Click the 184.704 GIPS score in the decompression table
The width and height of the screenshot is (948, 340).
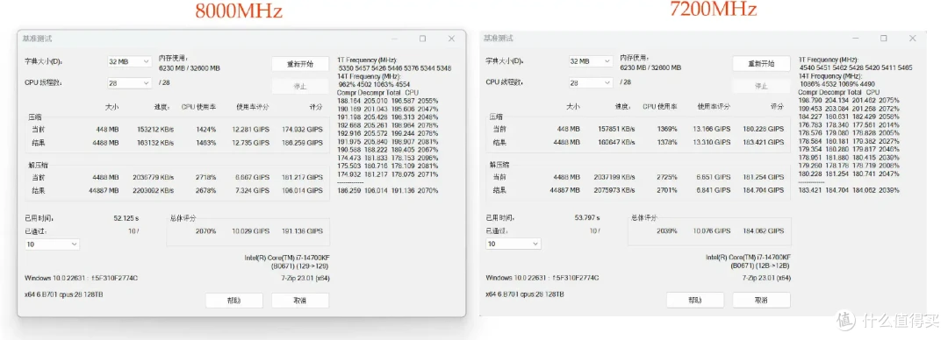[764, 190]
